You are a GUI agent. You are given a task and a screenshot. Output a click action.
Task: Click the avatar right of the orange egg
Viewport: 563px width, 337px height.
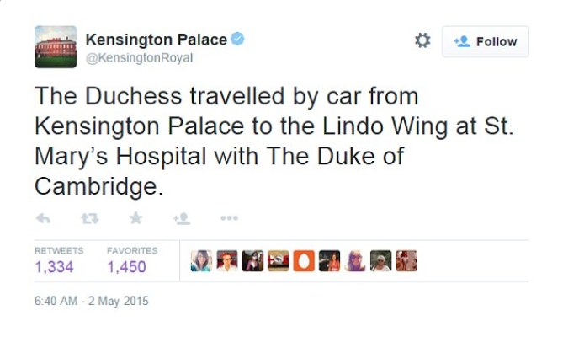point(330,261)
